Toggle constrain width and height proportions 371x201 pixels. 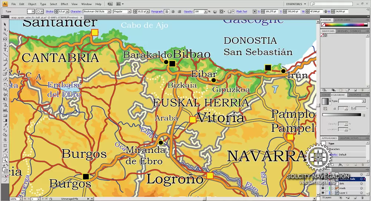click(326, 11)
